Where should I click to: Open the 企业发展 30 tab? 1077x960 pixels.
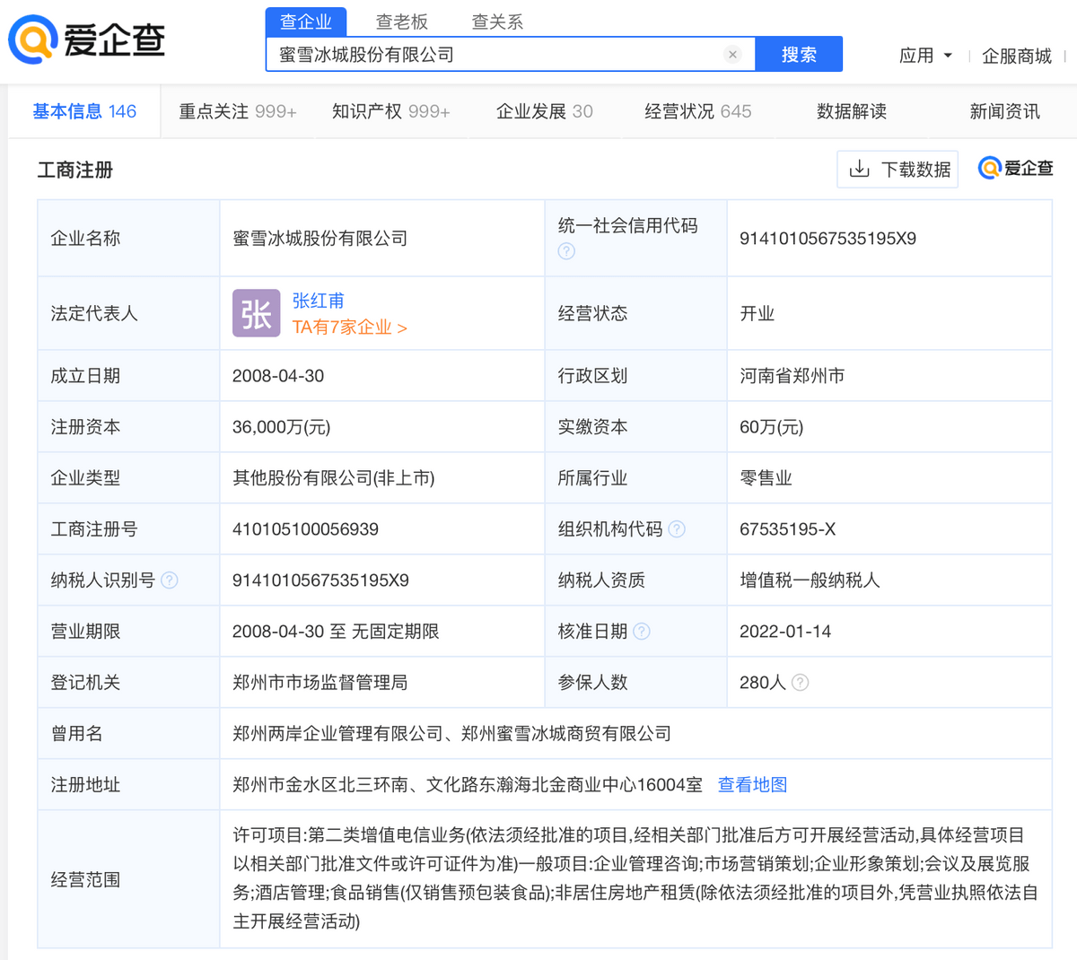coord(544,111)
